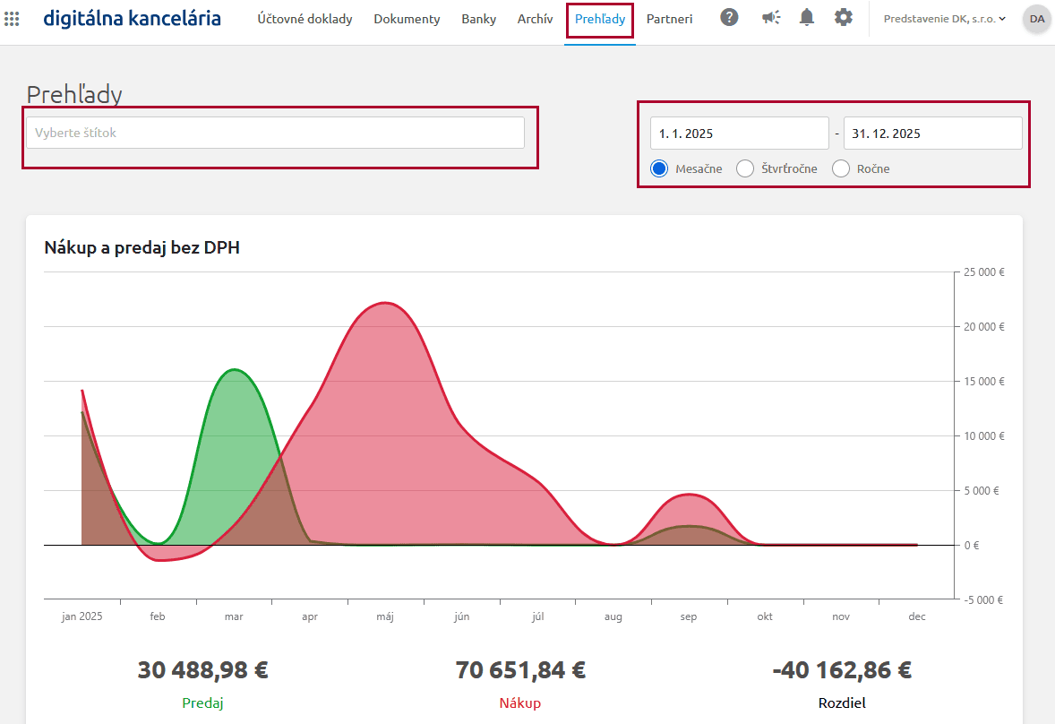Toggle the green Predaj legend label
This screenshot has height=724, width=1055.
(202, 702)
